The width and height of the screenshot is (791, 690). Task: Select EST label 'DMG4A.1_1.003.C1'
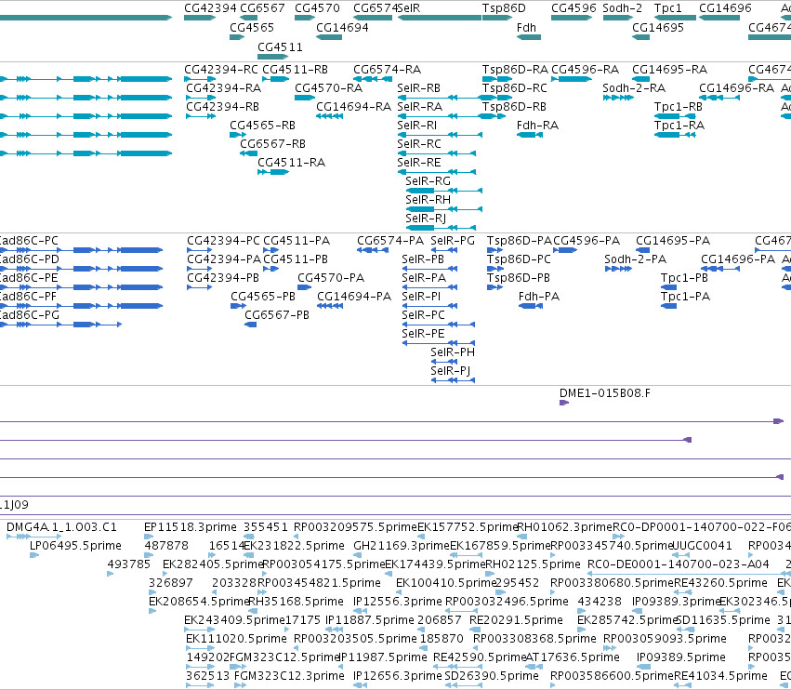[x=61, y=527]
